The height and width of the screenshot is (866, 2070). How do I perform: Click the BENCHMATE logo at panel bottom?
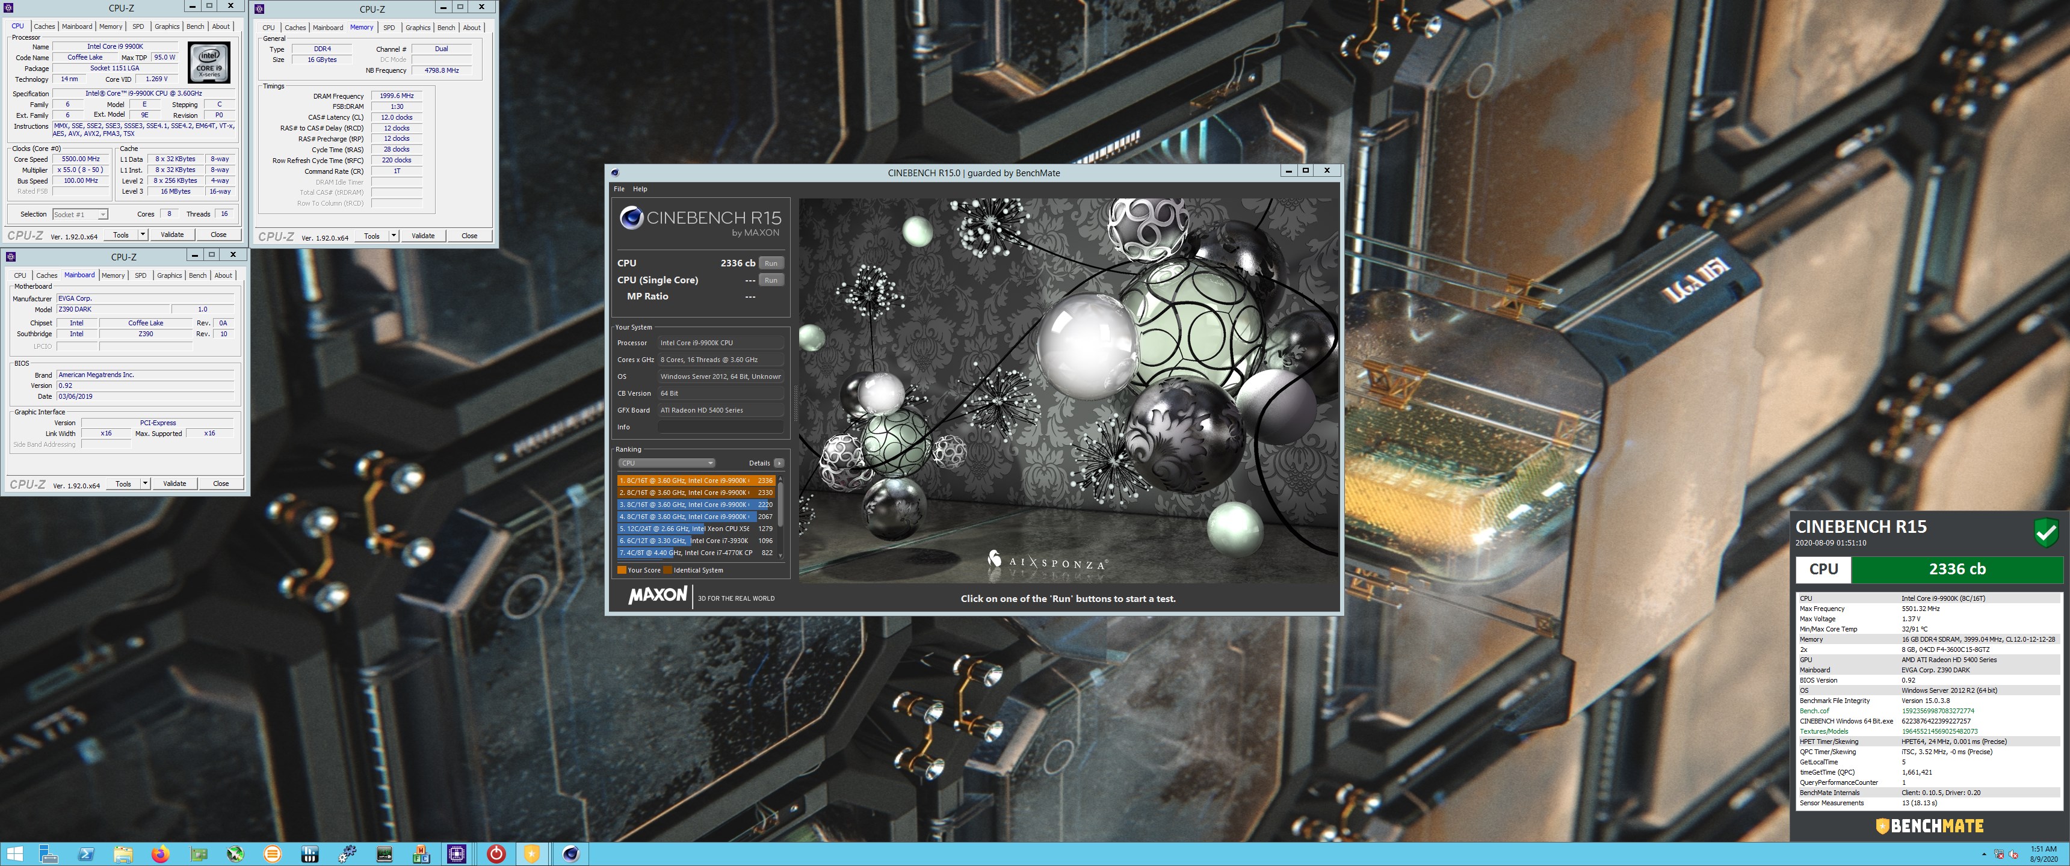pyautogui.click(x=1929, y=826)
